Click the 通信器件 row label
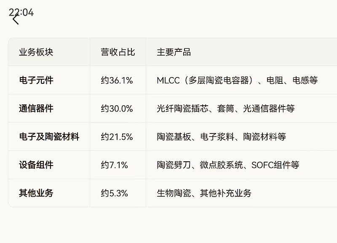This screenshot has width=337, height=243. coord(36,109)
